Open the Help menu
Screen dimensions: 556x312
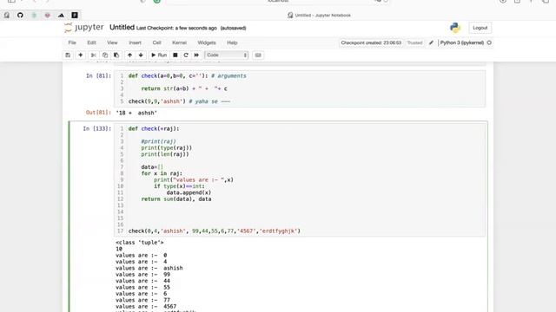(x=232, y=42)
